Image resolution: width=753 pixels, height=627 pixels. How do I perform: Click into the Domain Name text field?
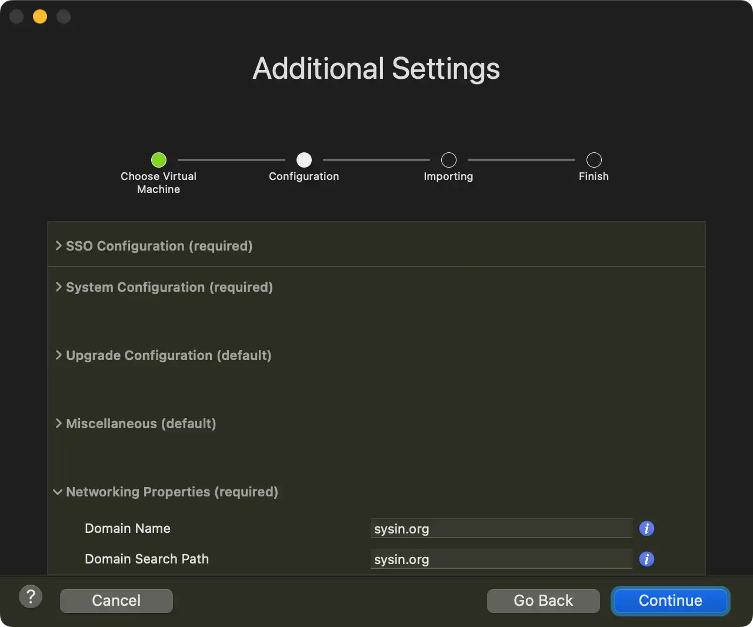pos(501,529)
